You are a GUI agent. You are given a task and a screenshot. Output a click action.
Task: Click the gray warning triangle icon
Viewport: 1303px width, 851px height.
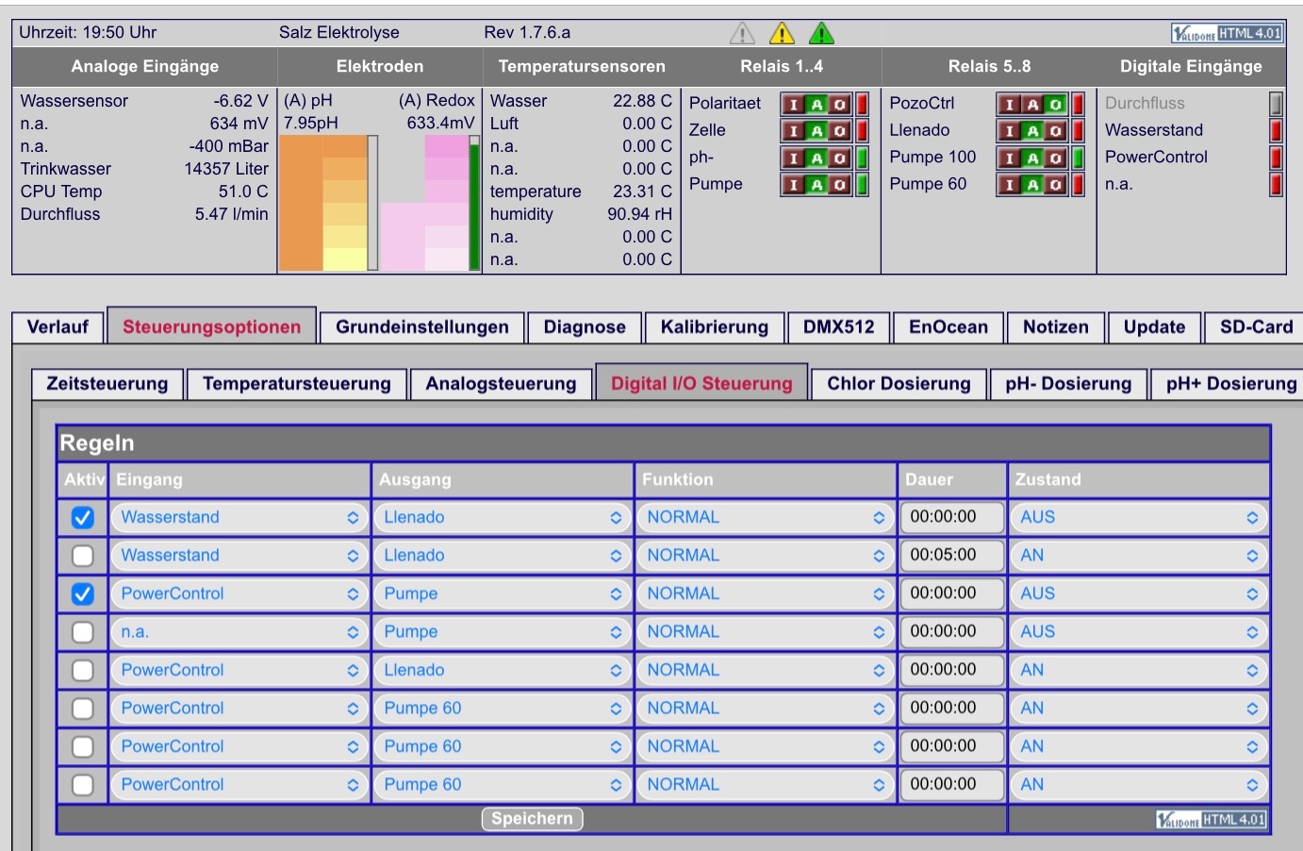[x=743, y=34]
